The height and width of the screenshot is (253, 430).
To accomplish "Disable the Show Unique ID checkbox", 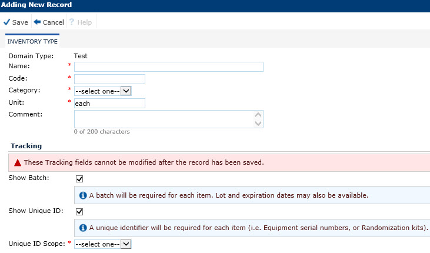I will [x=79, y=211].
